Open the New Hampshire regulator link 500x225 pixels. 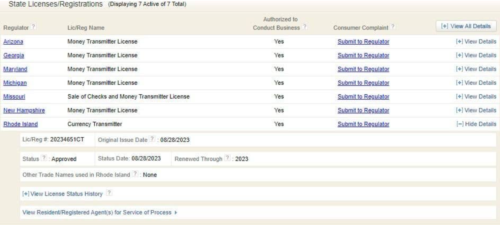(24, 110)
